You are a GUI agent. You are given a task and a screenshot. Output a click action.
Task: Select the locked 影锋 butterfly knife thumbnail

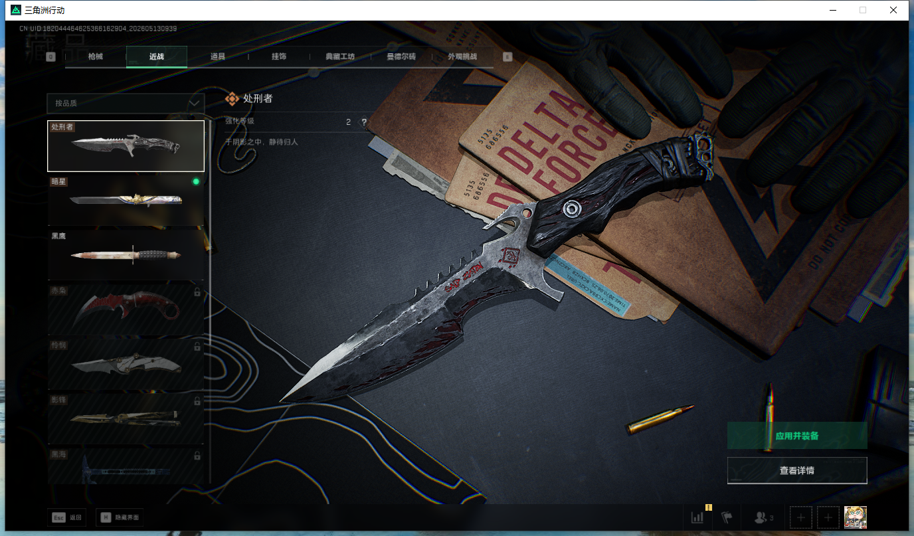click(126, 418)
